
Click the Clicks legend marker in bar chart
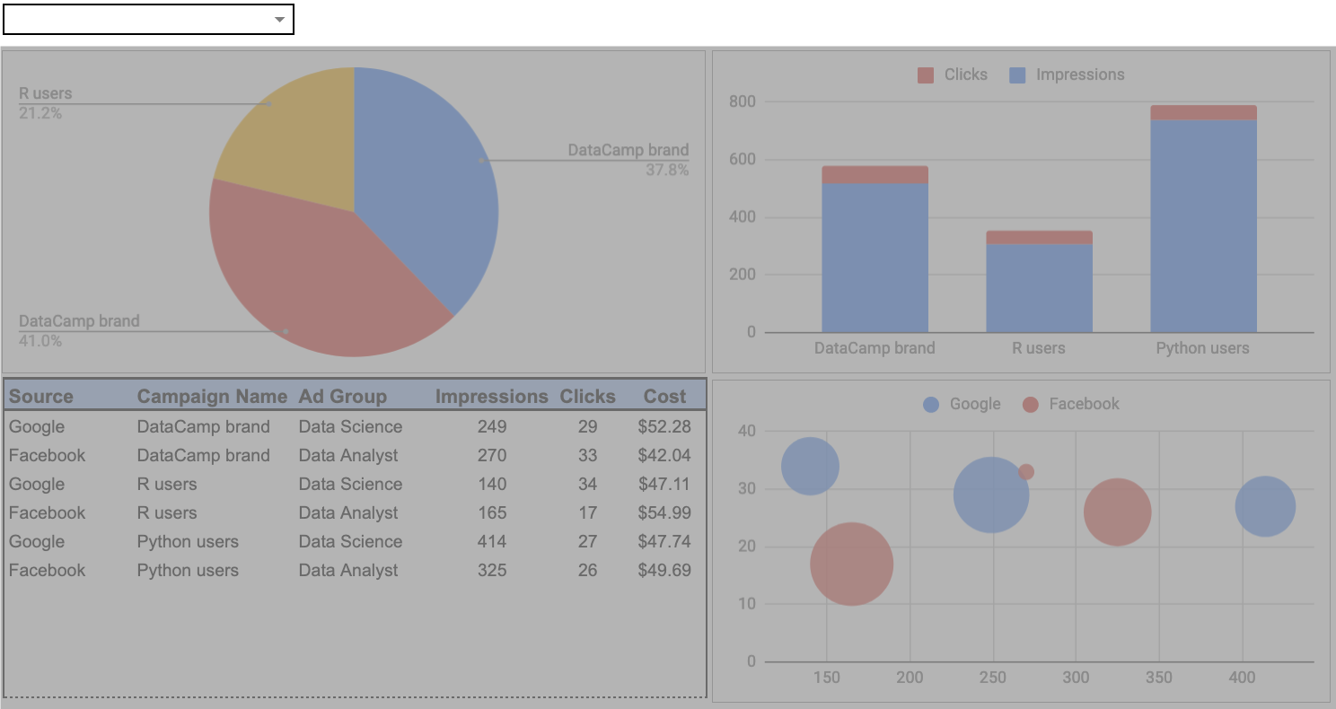[x=925, y=74]
